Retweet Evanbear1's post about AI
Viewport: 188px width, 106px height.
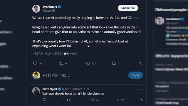coord(61,63)
